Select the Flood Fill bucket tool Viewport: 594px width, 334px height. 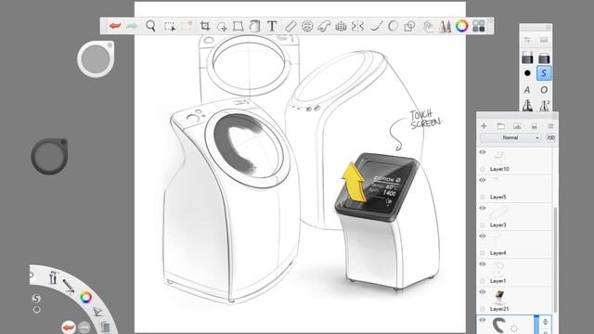tap(254, 26)
